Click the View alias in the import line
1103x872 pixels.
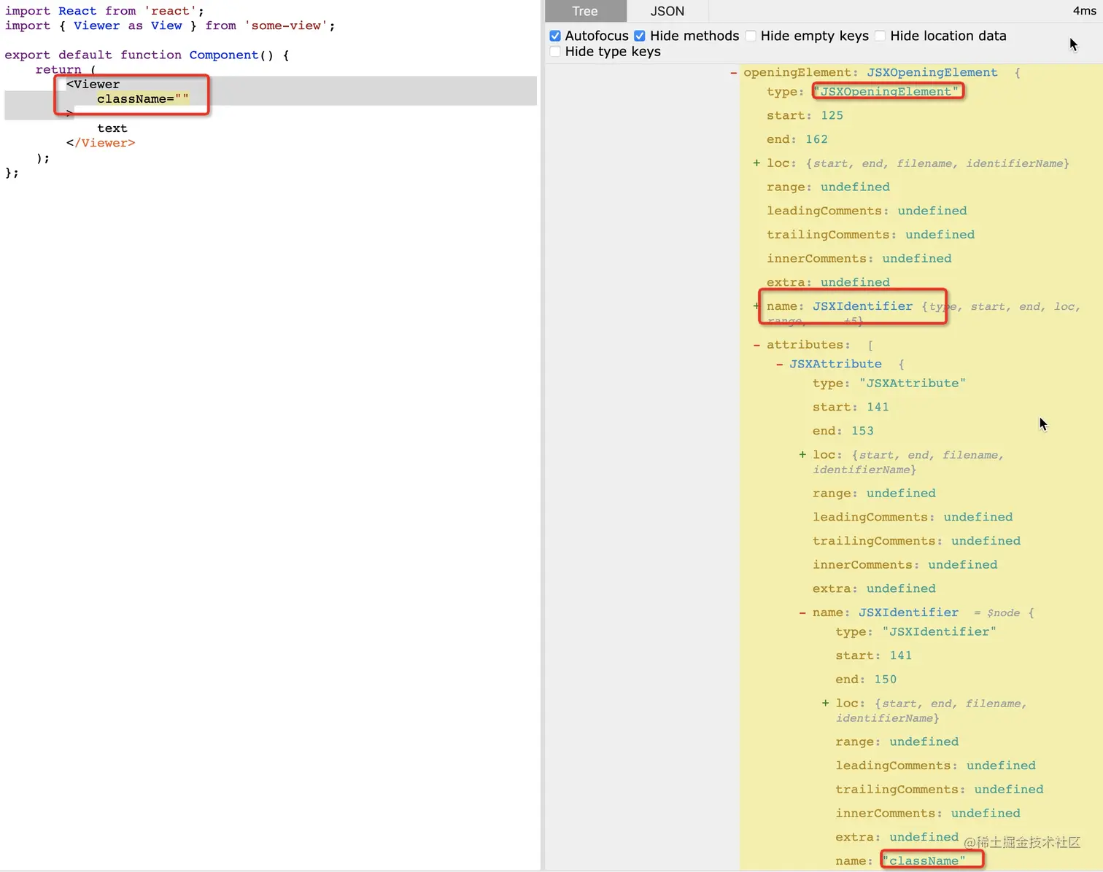pyautogui.click(x=166, y=26)
